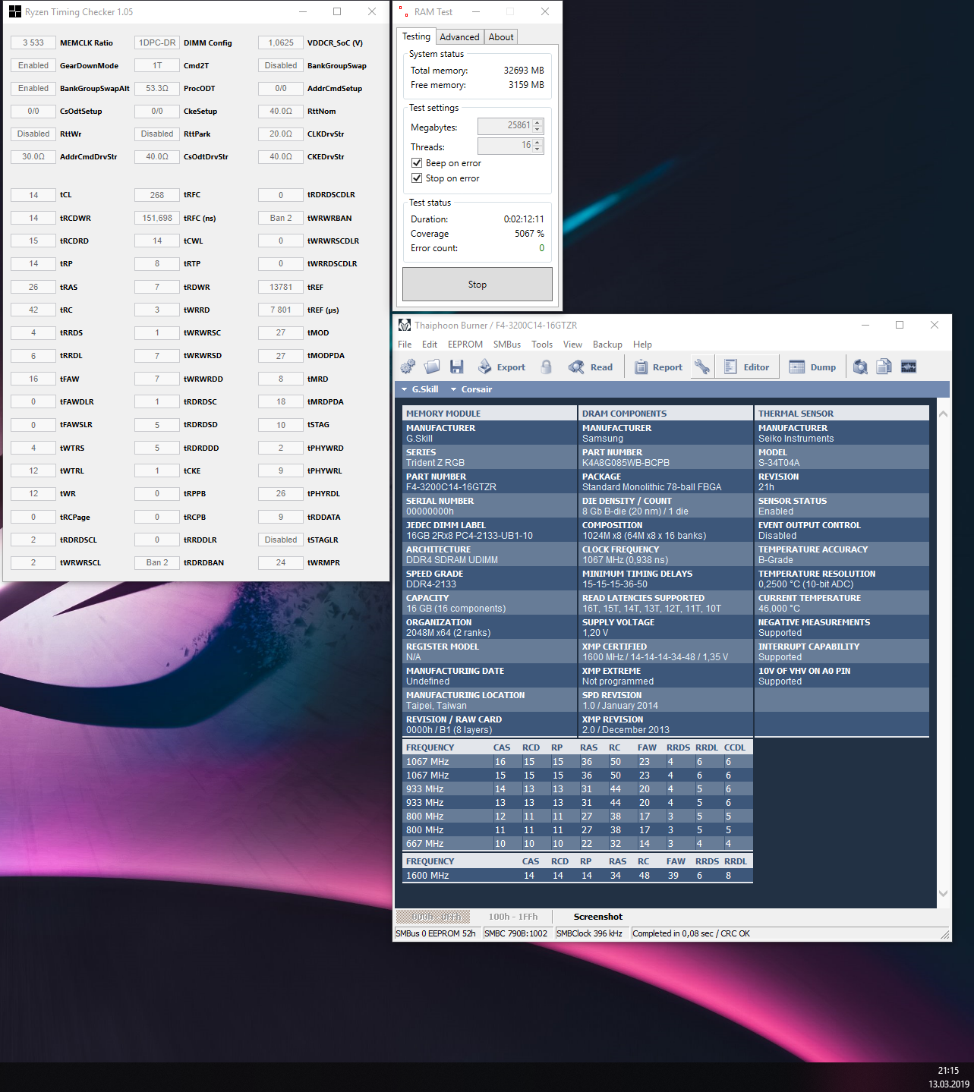Click the floppy disk save icon
Screen dimensions: 974x1092
pyautogui.click(x=456, y=367)
